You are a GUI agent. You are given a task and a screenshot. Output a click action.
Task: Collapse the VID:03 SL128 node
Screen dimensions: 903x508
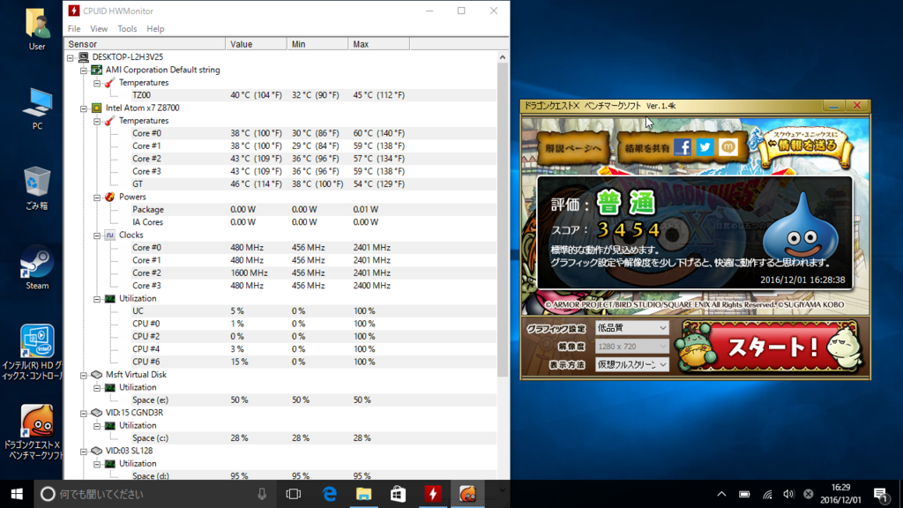(84, 451)
